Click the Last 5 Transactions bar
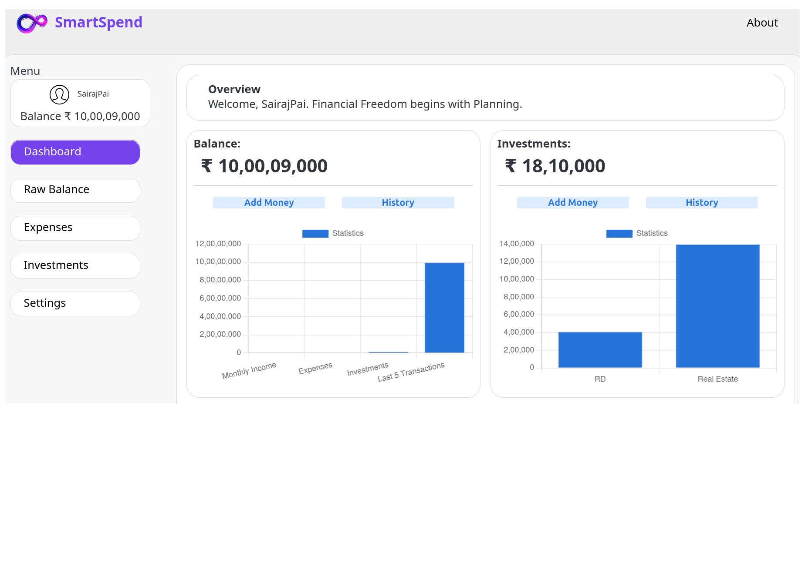 [444, 308]
